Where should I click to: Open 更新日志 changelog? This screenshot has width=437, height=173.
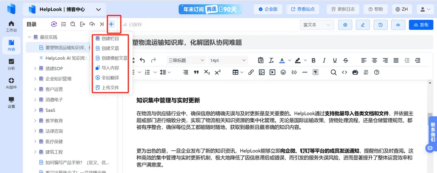[343, 9]
